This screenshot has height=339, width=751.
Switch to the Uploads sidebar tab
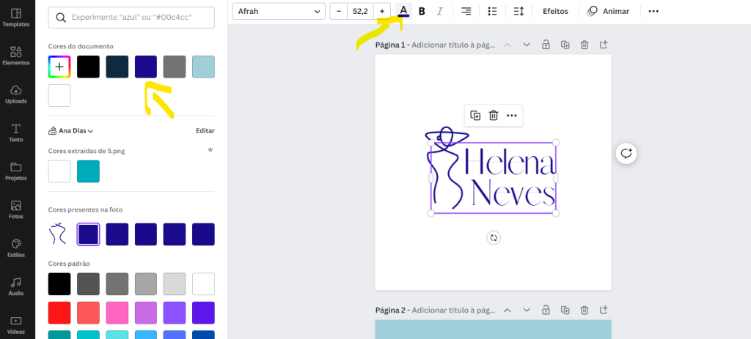pos(16,94)
